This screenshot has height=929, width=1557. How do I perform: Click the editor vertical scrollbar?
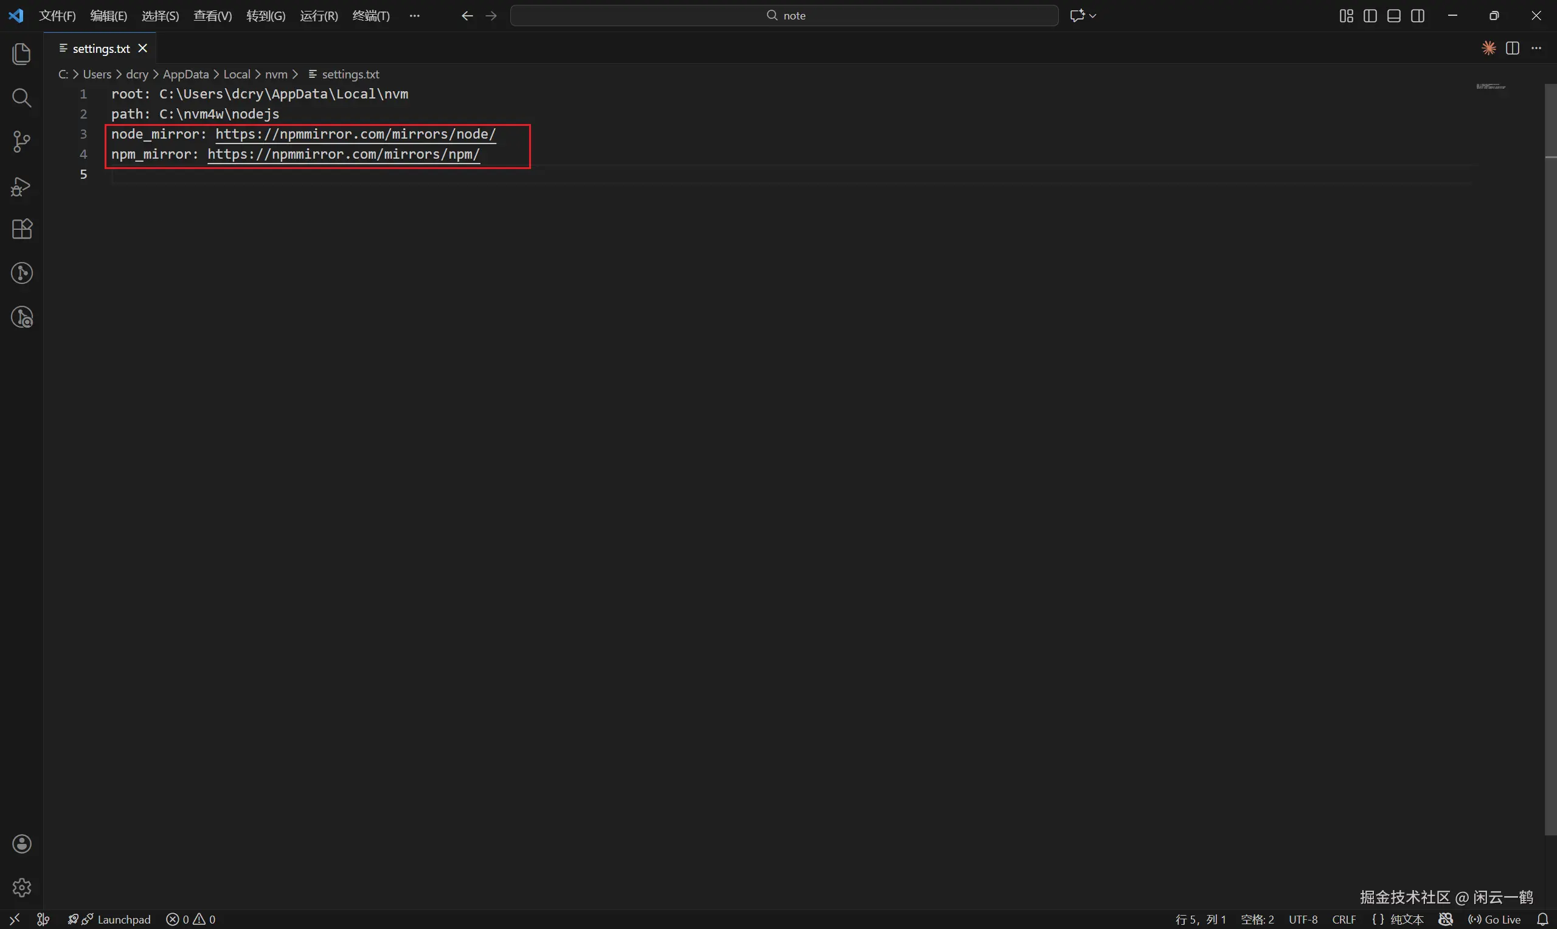(x=1550, y=438)
